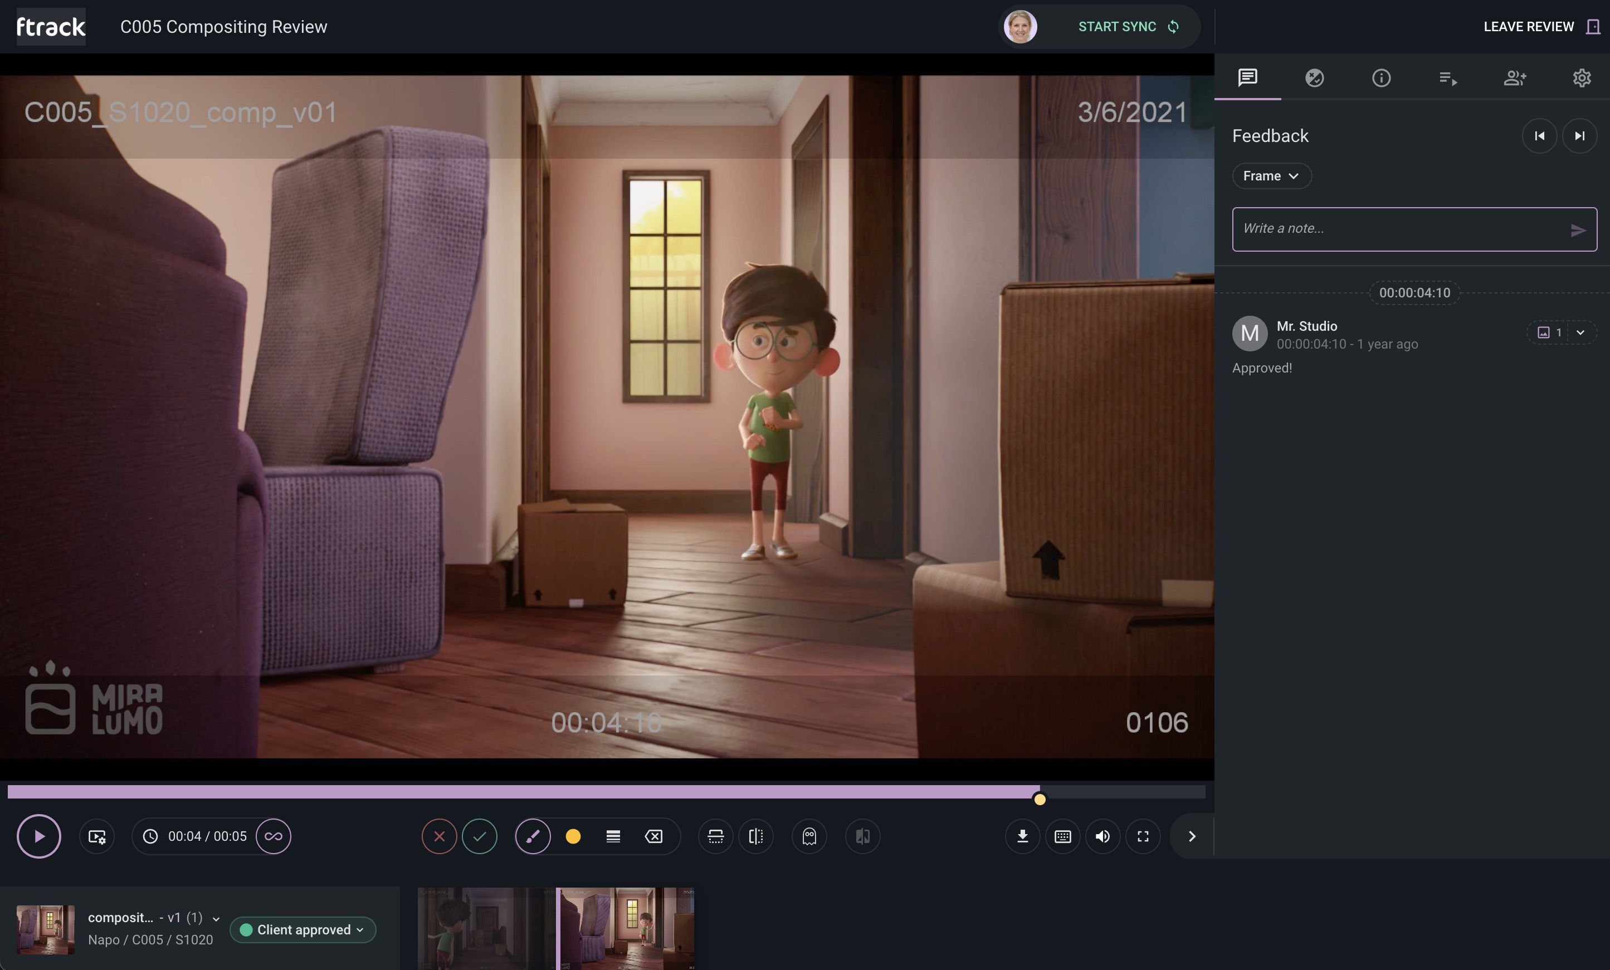
Task: Click the play button
Action: tap(38, 836)
